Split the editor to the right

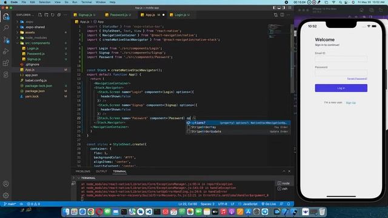click(x=282, y=15)
